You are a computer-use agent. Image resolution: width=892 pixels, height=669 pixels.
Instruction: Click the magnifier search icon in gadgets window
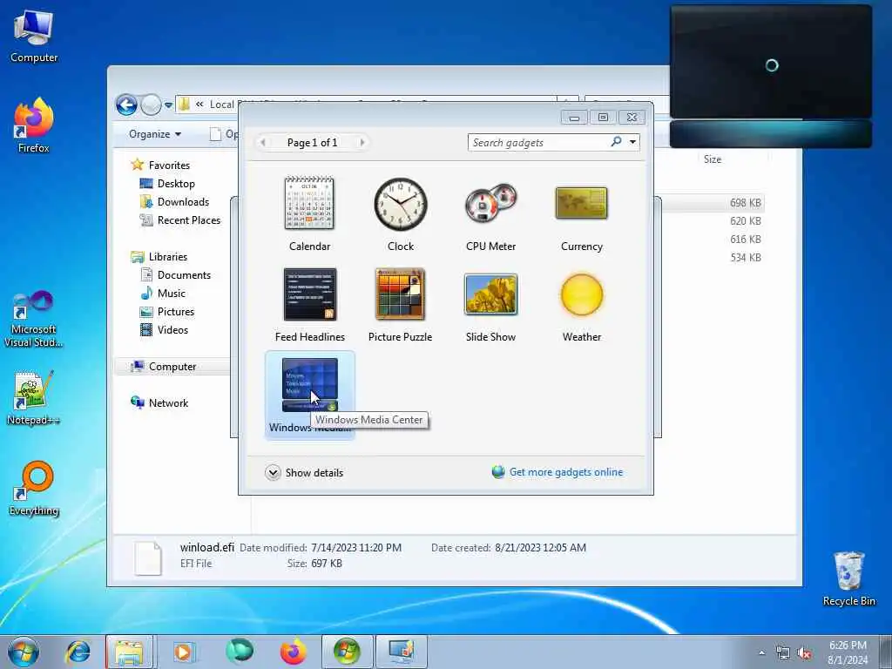[616, 142]
